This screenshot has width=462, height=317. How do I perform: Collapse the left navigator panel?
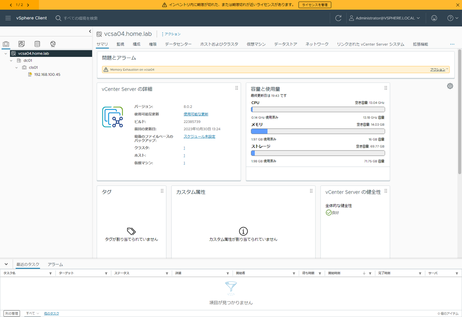90,31
